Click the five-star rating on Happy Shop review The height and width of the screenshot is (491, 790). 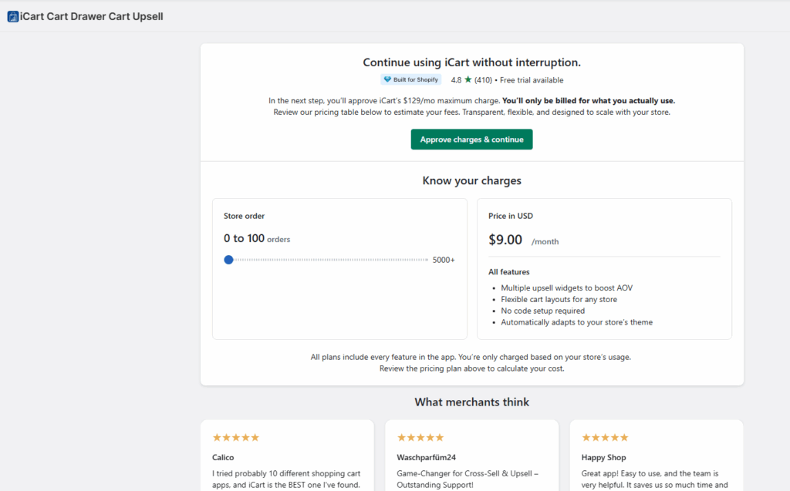point(606,438)
